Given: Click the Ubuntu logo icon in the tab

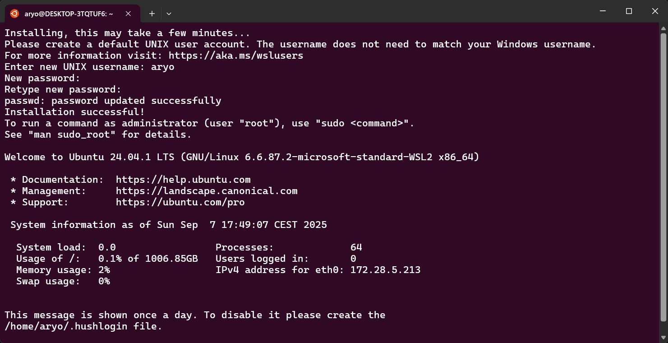Looking at the screenshot, I should click(14, 14).
